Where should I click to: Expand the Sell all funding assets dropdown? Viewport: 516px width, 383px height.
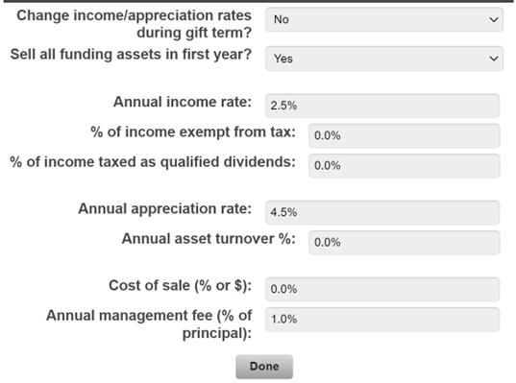tap(384, 59)
